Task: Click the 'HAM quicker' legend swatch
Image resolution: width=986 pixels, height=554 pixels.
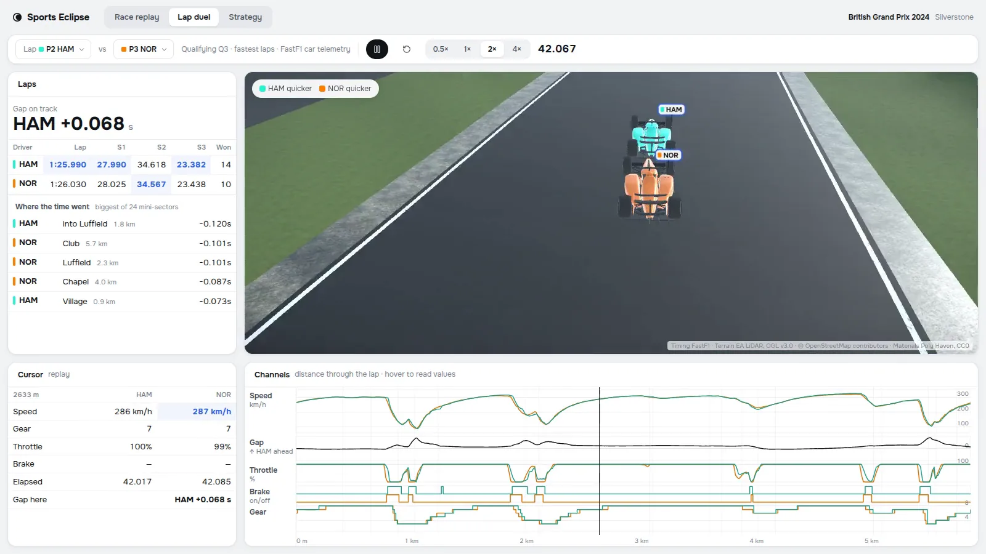Action: point(263,89)
